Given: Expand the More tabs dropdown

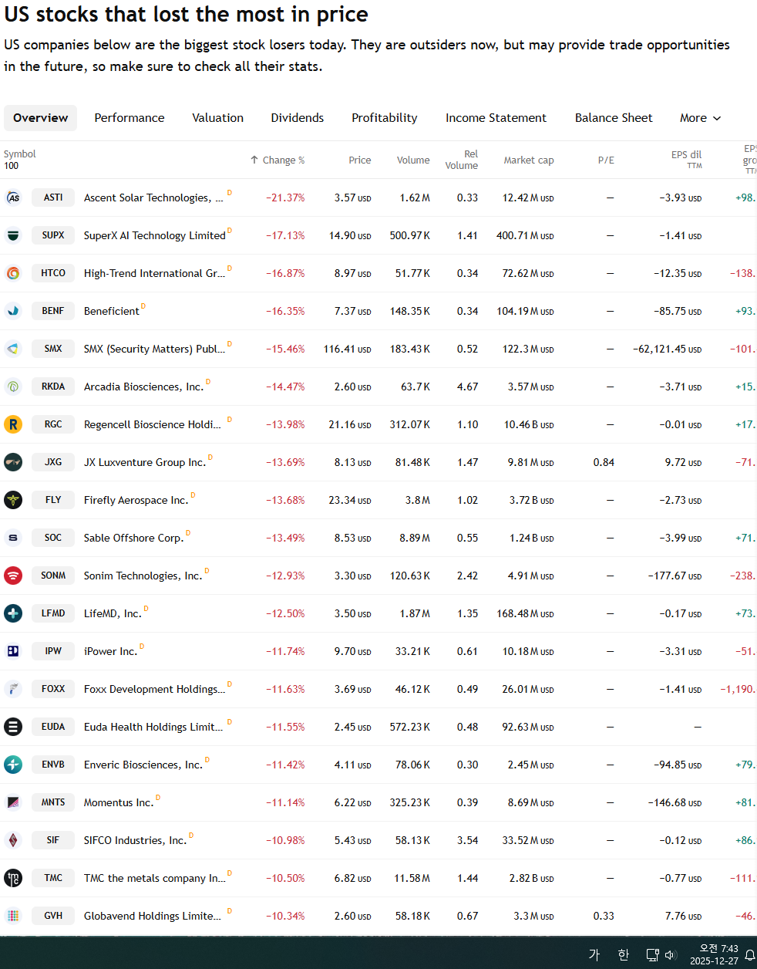Looking at the screenshot, I should [x=701, y=118].
